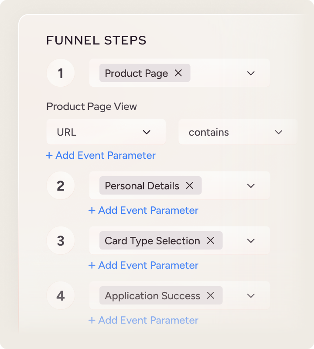Add Event Parameter for Card Type Selection
Screen dimensions: 314x349
pyautogui.click(x=143, y=265)
